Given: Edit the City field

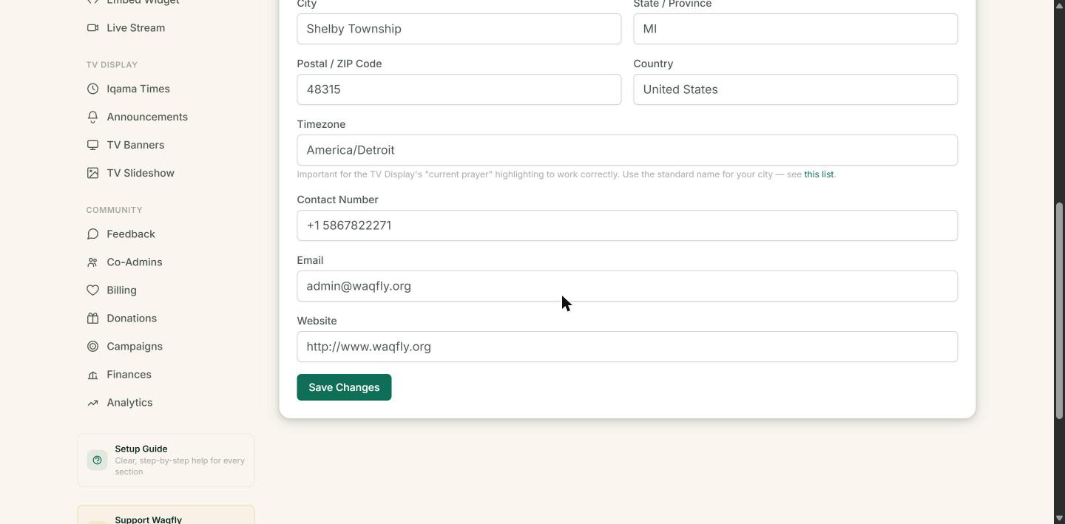Looking at the screenshot, I should click(x=459, y=29).
